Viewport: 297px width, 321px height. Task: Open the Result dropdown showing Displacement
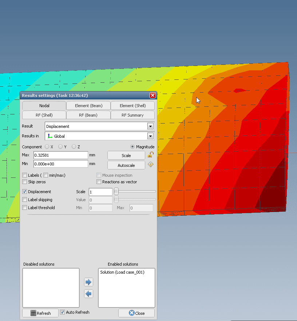(x=150, y=126)
